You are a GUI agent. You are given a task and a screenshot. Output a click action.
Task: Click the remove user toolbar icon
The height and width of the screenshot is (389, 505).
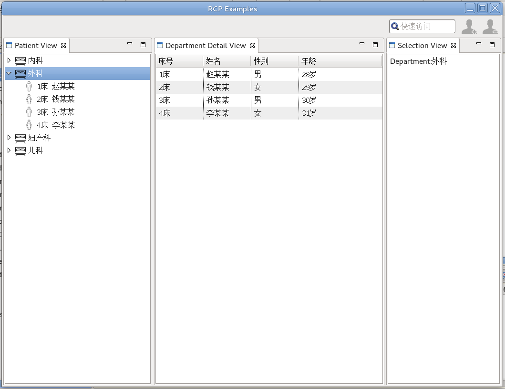[x=490, y=27]
